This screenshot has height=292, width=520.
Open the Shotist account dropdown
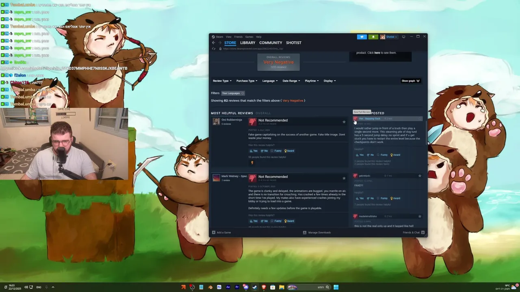(x=391, y=37)
